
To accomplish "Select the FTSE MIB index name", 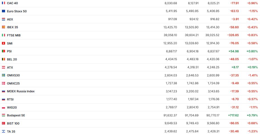I will tap(14, 35).
